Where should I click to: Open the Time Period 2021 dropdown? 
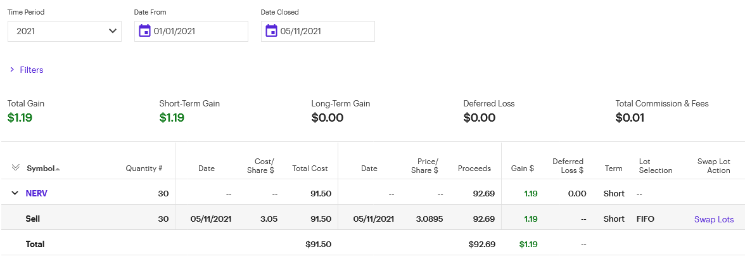(65, 31)
